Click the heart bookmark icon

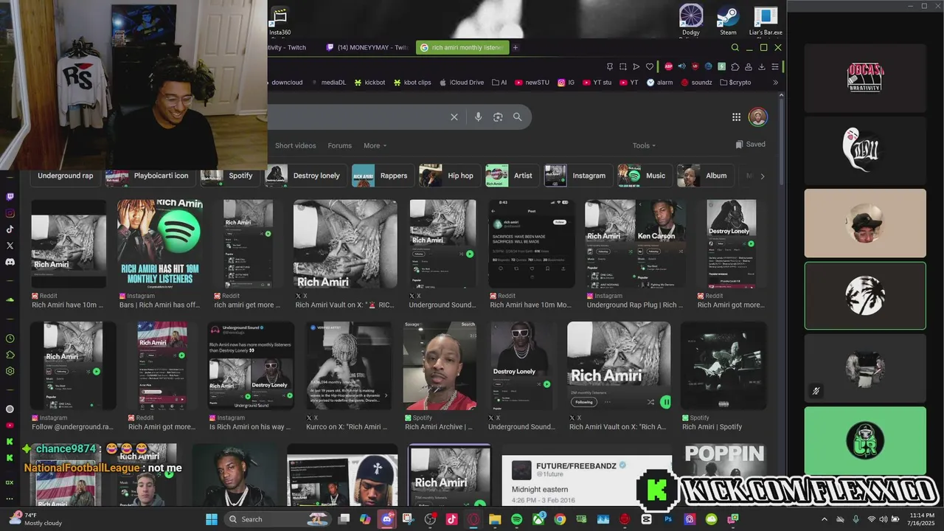tap(650, 66)
